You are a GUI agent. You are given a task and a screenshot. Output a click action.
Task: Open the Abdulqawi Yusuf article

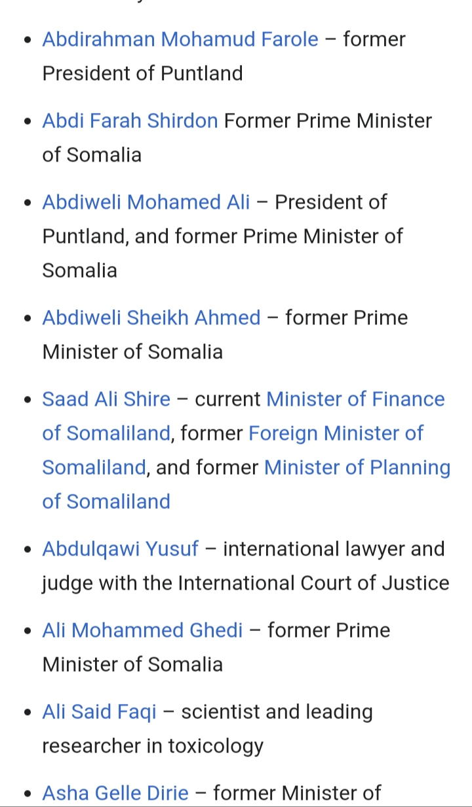click(120, 549)
